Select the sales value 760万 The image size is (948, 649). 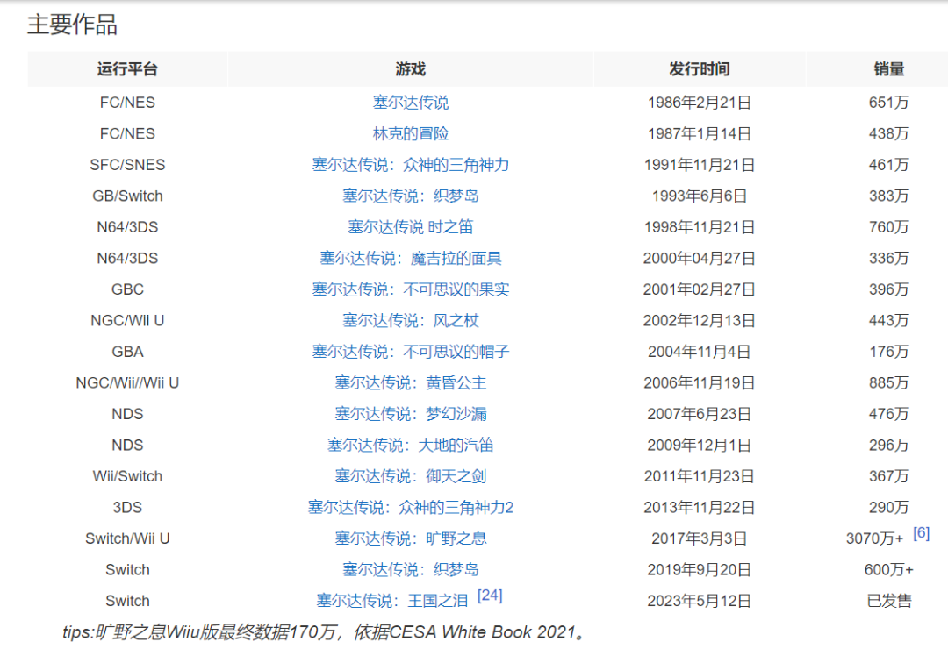[x=888, y=226]
